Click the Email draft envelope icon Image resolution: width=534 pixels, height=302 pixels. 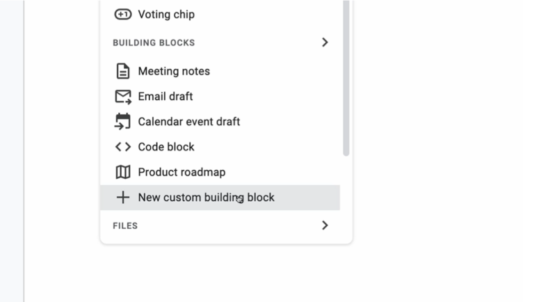(123, 97)
